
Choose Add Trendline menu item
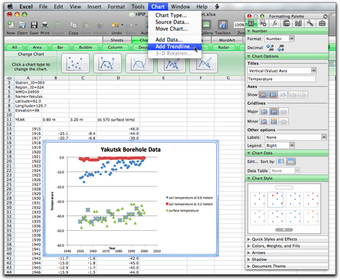175,47
